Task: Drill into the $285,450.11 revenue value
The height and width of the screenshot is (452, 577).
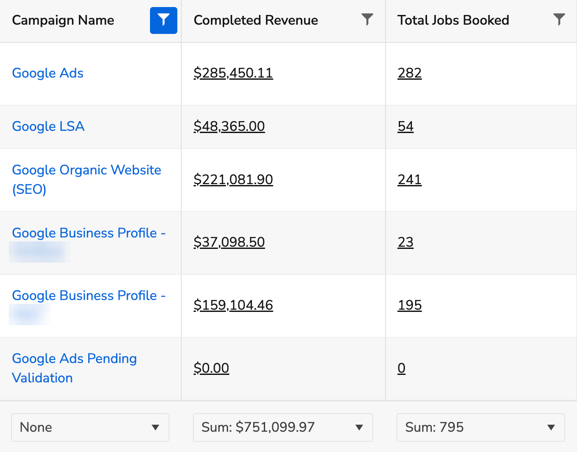Action: (x=233, y=73)
